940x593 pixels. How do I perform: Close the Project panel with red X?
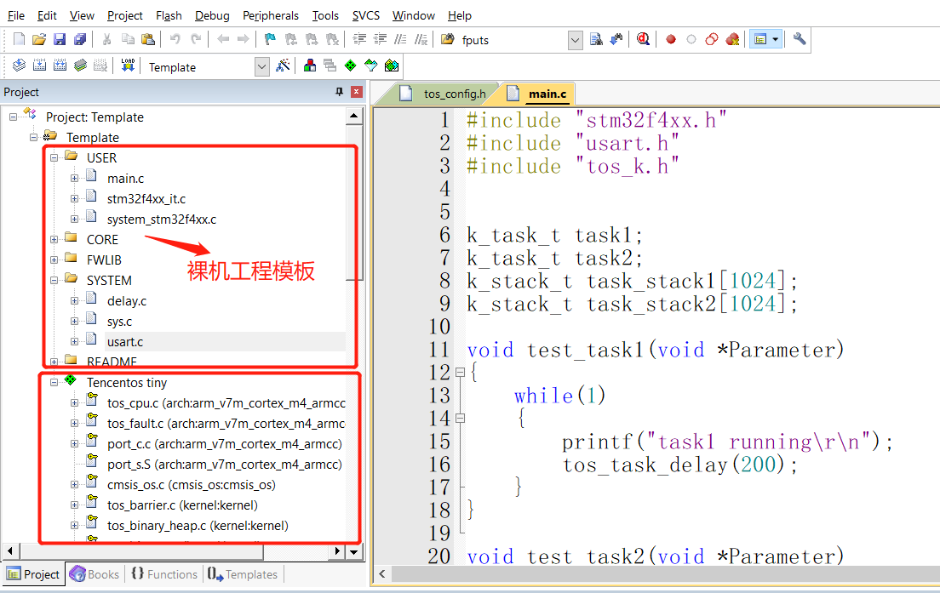[x=357, y=92]
